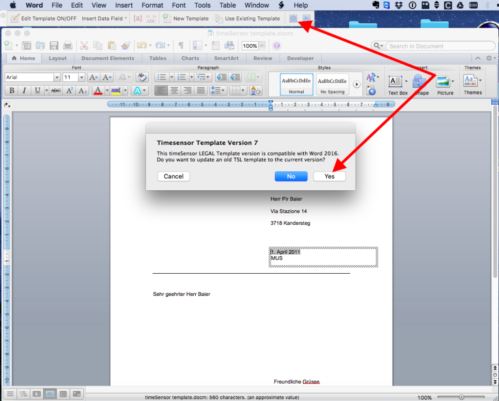This screenshot has width=499, height=401.
Task: Click the New from template grid icon
Action: [26, 46]
